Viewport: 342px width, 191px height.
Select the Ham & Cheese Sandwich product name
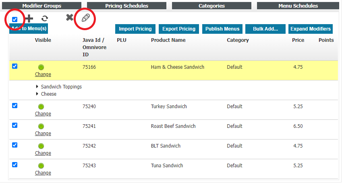[178, 67]
